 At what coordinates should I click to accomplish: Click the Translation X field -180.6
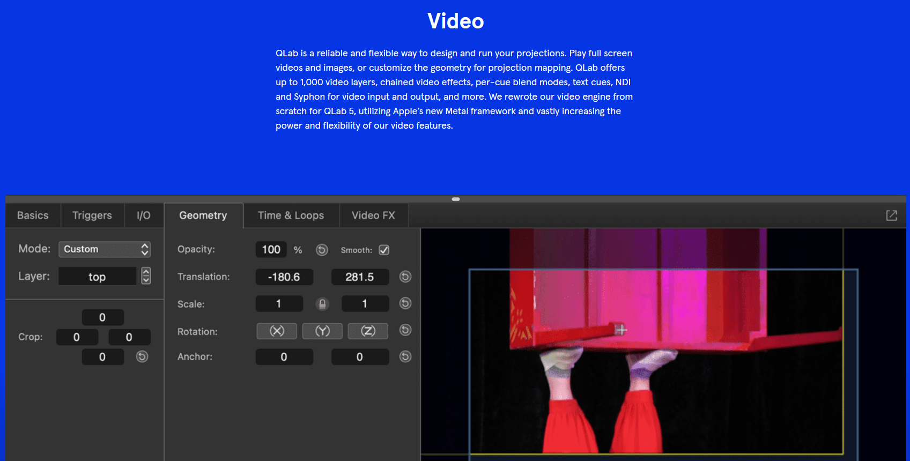284,277
